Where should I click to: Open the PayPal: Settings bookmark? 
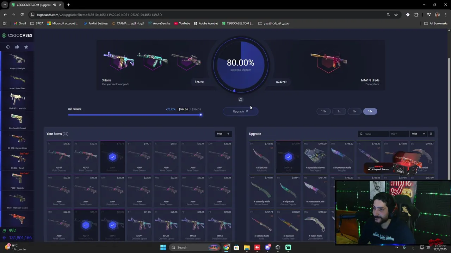[95, 24]
